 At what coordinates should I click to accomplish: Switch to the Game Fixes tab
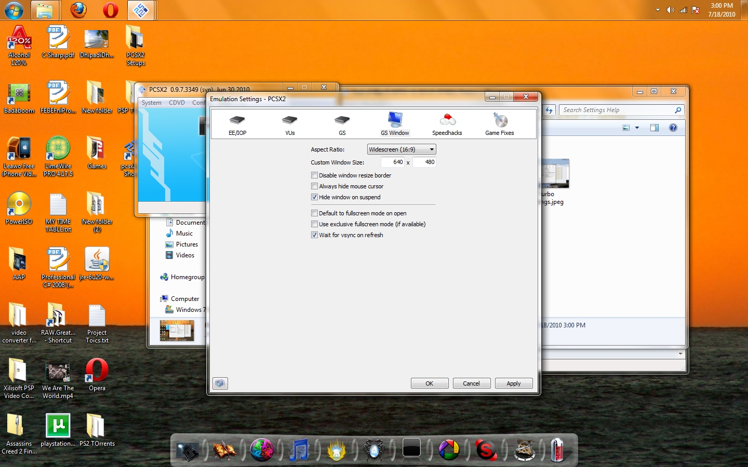click(500, 125)
